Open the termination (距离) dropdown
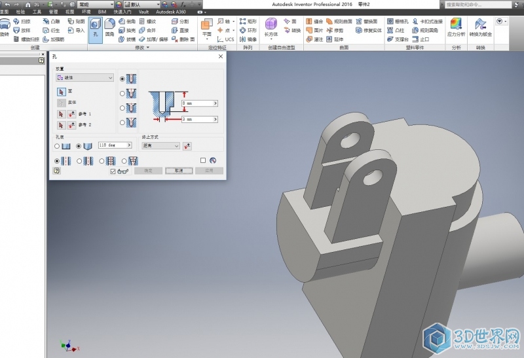Screen dimensions: 524x358 [161, 146]
